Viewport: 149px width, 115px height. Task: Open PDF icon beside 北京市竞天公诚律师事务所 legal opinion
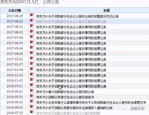[32, 101]
